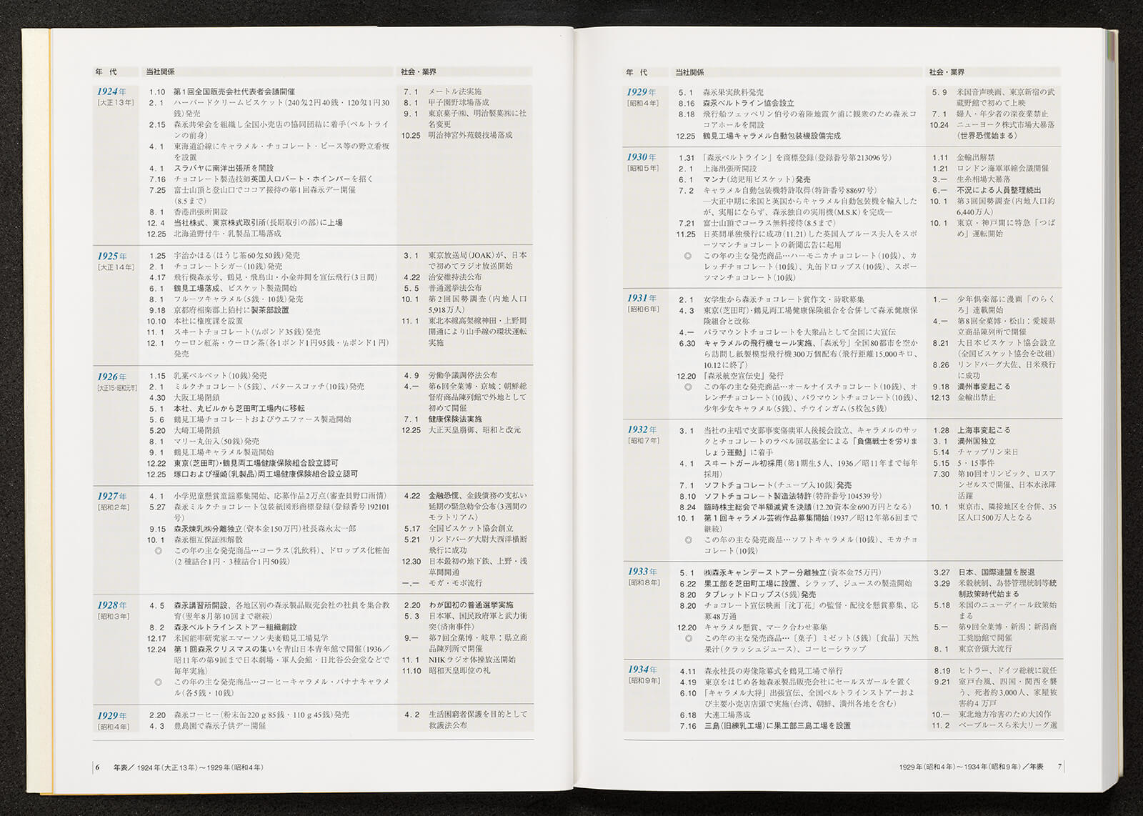Click the entry "上海事変起こる"
1143x816 pixels.
tap(984, 430)
